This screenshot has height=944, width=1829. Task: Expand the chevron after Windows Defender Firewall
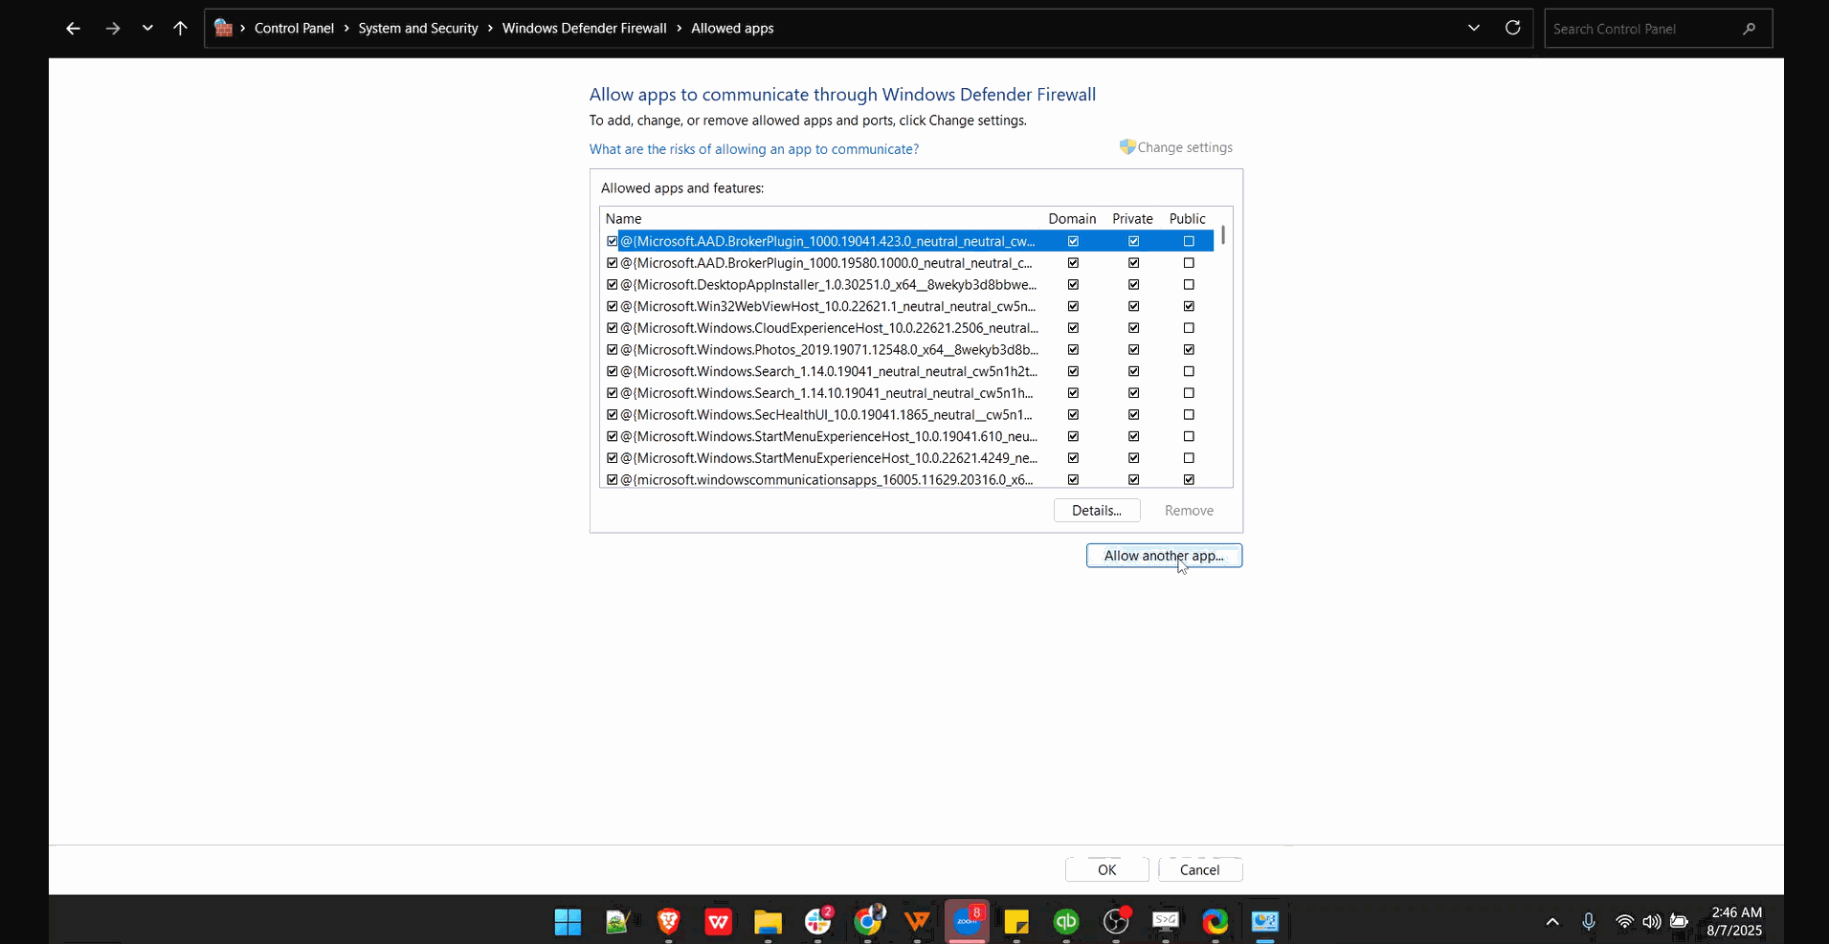tap(680, 29)
